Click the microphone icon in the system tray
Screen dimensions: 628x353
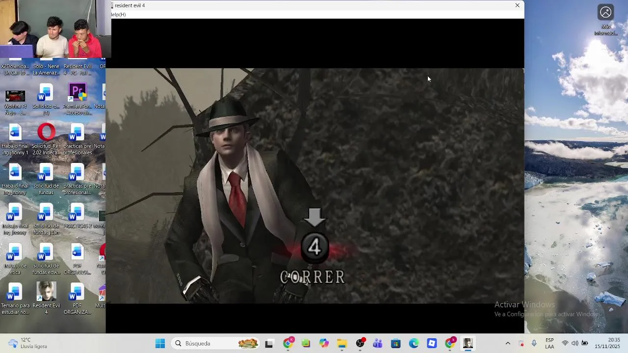[534, 344]
